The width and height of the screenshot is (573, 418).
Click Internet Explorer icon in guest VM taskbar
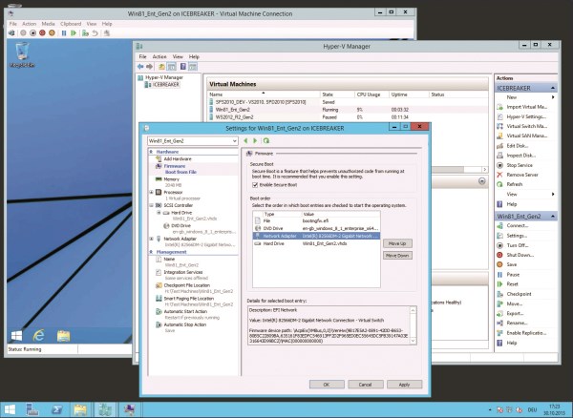[38, 335]
